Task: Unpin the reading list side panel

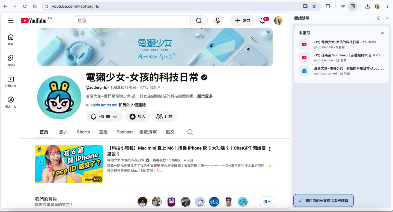Action: click(379, 18)
